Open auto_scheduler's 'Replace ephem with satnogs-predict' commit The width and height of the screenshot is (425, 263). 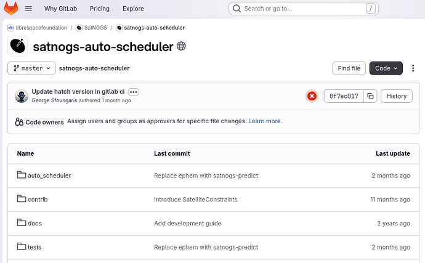coord(206,176)
